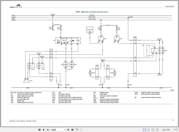The image size is (179, 132).
Task: Click the footer 'EDITION 12-2023' text
Action: pos(31,121)
